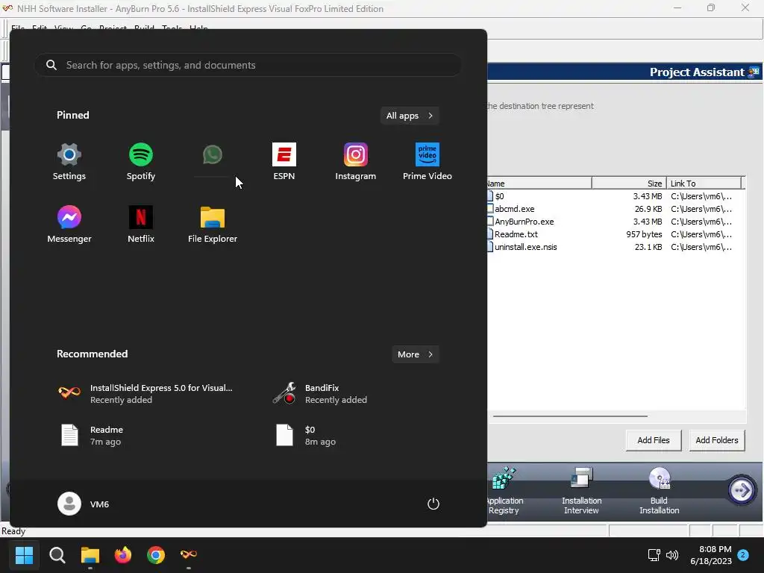Screen dimensions: 764x573
Task: Switch to InstallShield Express taskbar icon
Action: (x=189, y=555)
